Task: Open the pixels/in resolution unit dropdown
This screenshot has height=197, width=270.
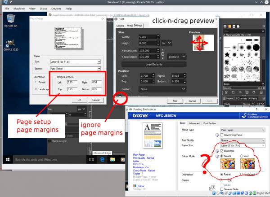Action: click(x=177, y=57)
